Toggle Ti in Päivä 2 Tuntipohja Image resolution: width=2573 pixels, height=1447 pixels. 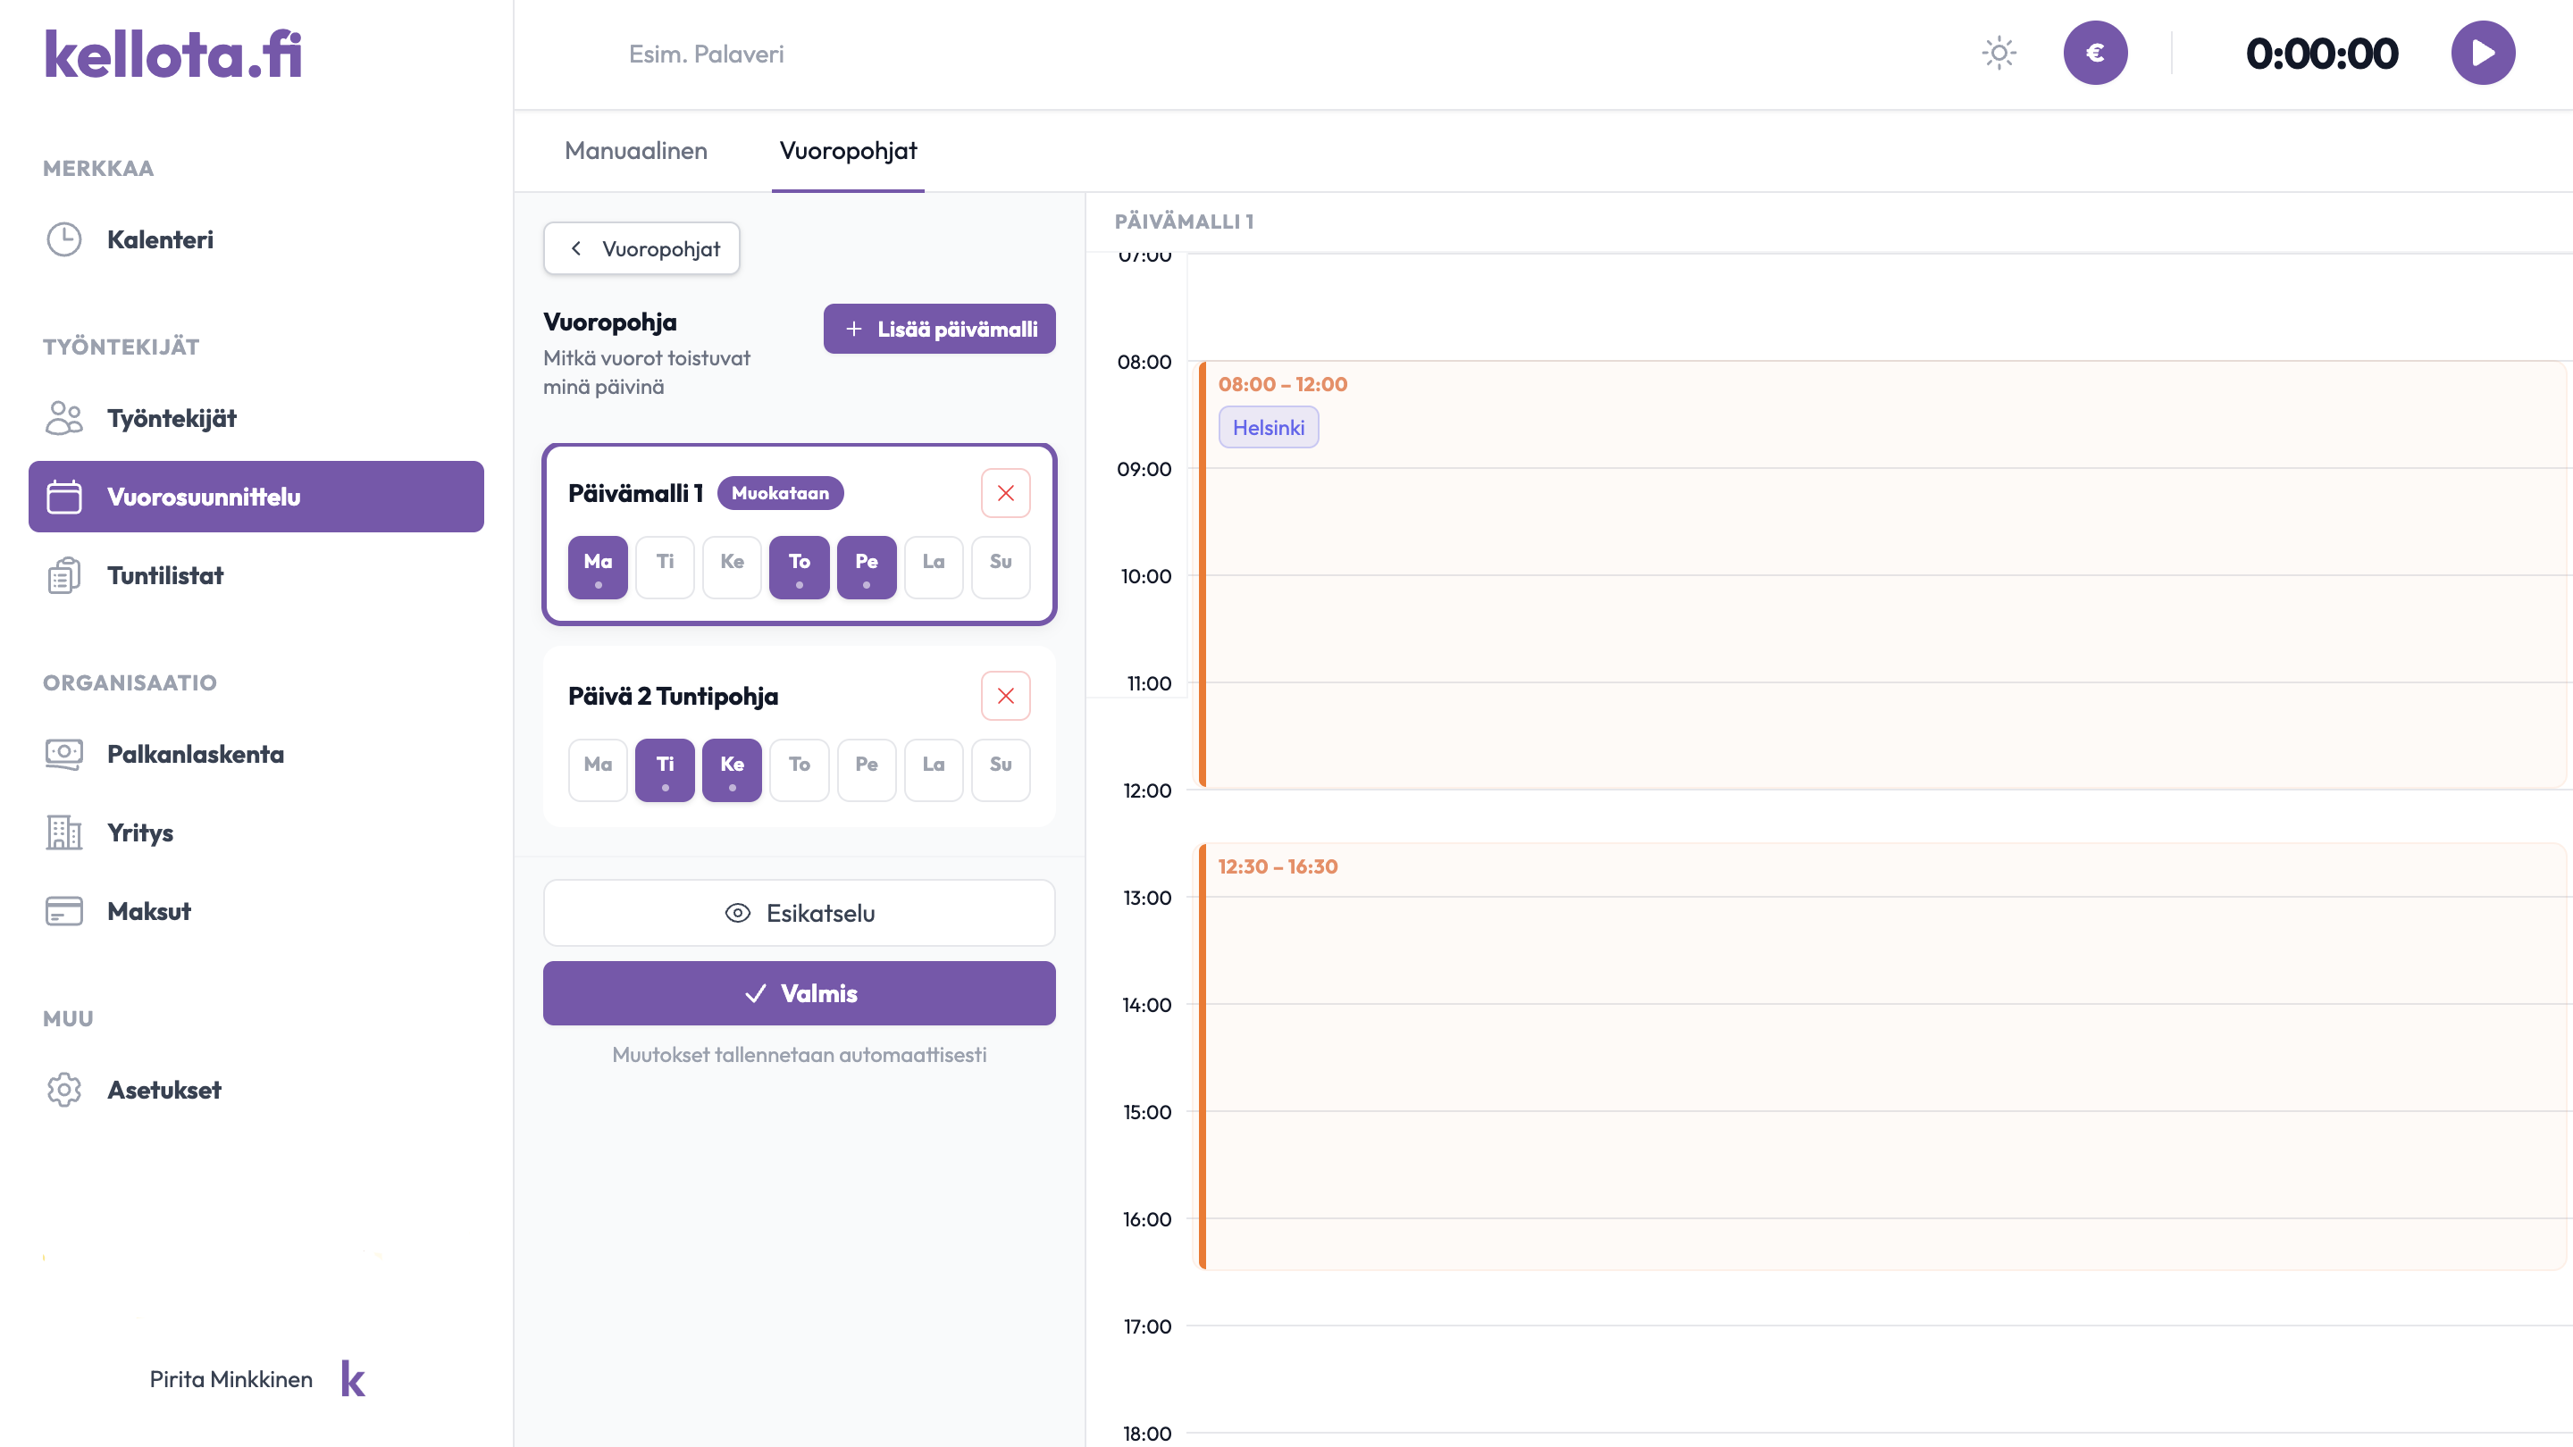pyautogui.click(x=664, y=770)
